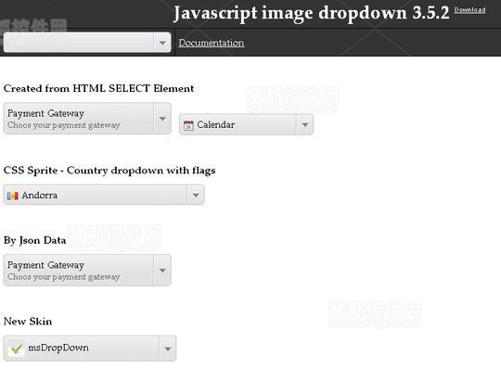
Task: Expand the first Payment Gateway dropdown arrow
Action: coord(162,119)
